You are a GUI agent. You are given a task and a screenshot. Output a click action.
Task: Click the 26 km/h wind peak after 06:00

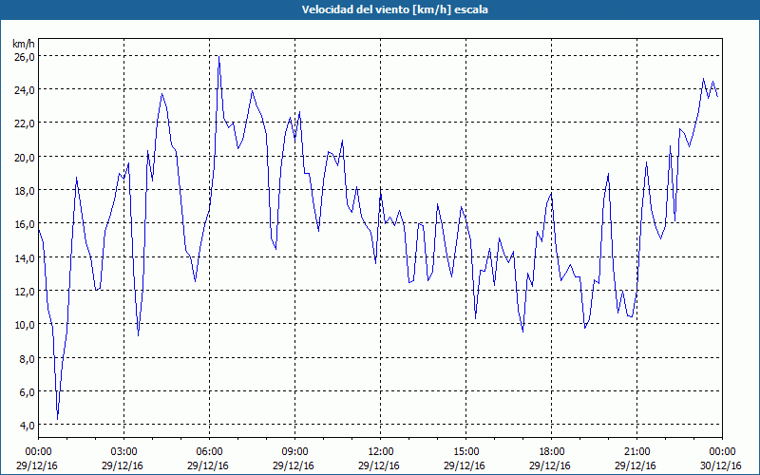[x=219, y=57]
